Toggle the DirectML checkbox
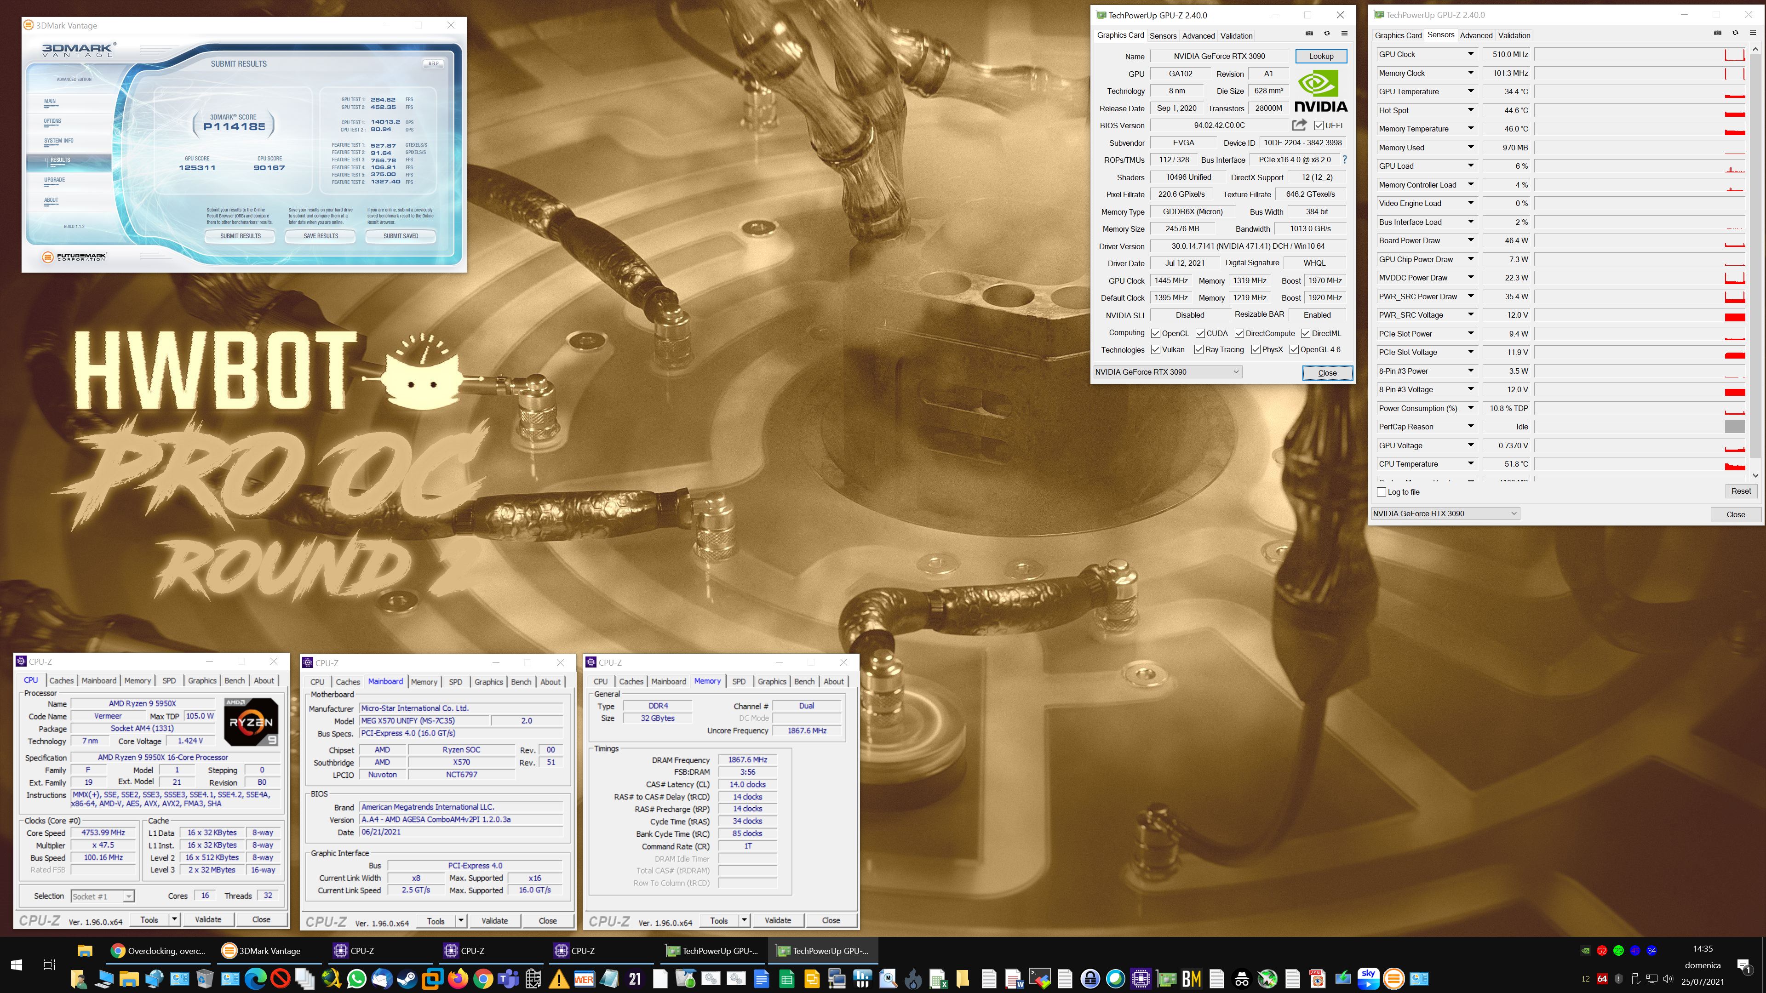 click(x=1306, y=334)
